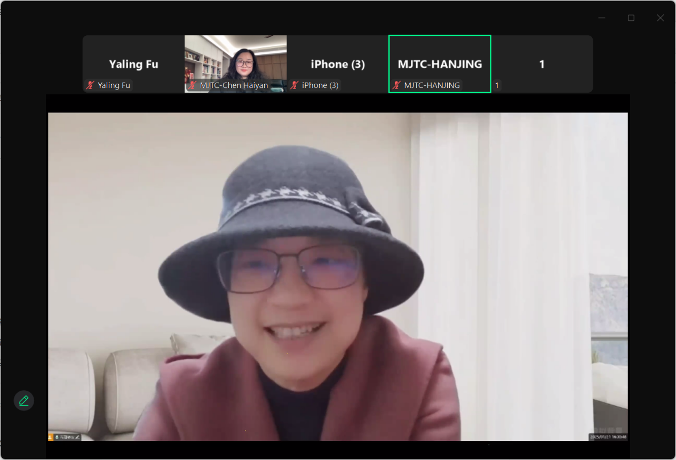
Task: Maximize the meeting window
Action: [631, 18]
